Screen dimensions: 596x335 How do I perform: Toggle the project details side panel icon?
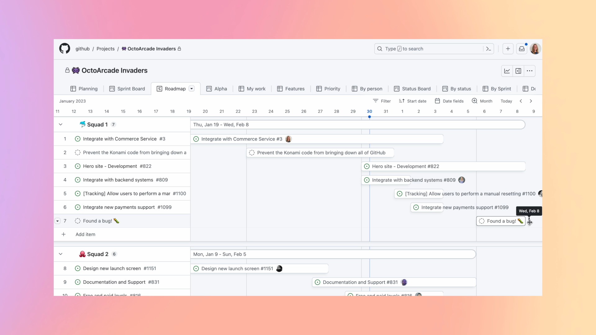pos(518,71)
